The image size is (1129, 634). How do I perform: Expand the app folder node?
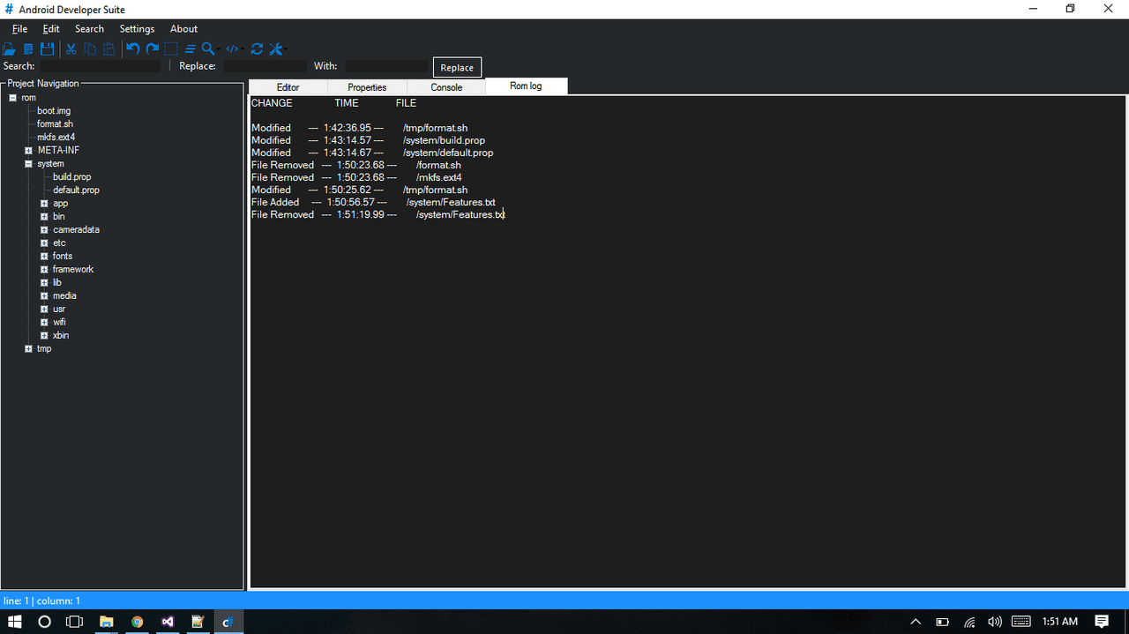44,204
